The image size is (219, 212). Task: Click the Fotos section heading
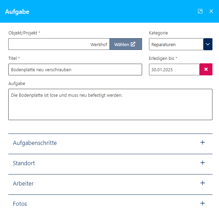coord(20,204)
